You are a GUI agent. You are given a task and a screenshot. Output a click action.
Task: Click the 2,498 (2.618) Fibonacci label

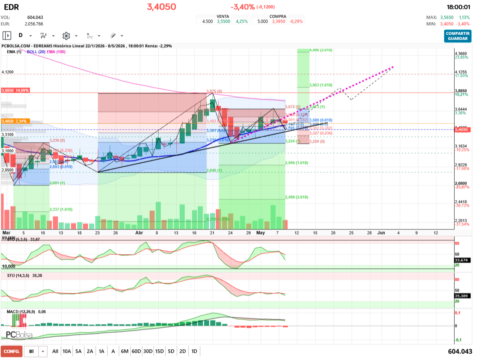point(296,197)
